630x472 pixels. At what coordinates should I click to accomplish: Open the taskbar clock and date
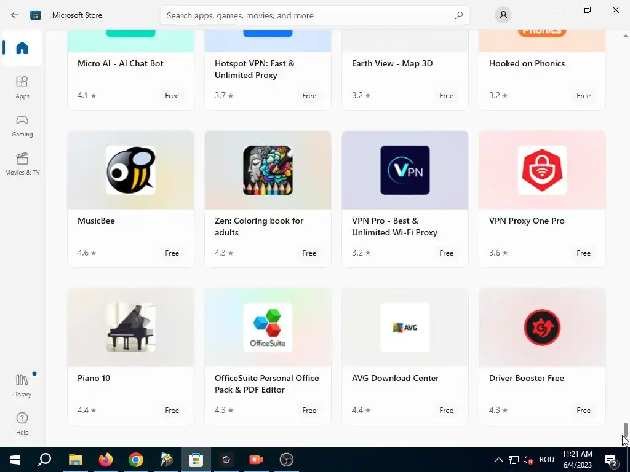click(577, 460)
